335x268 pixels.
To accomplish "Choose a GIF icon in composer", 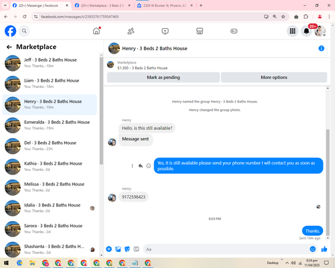I will (x=136, y=249).
